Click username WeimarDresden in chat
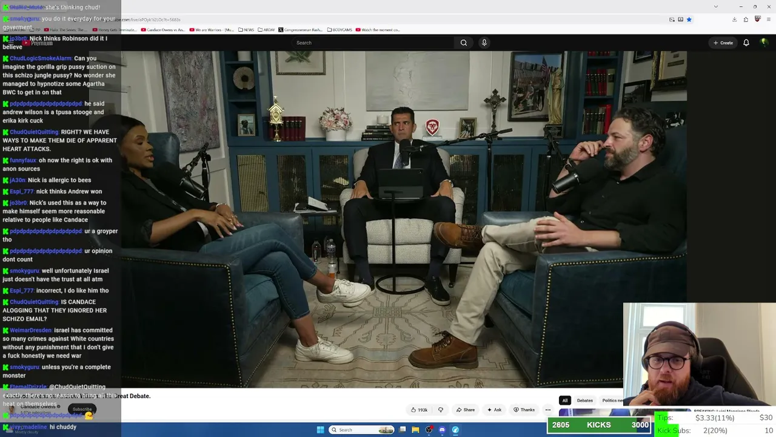 point(30,330)
